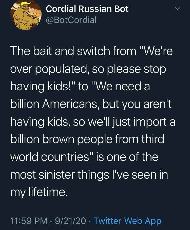Click the phrase "most sinister things"
190x230 pixels.
62,175
